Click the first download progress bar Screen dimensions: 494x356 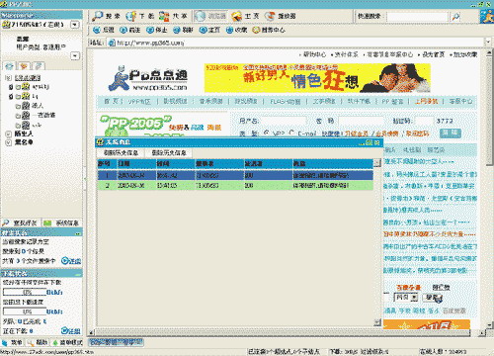click(x=25, y=292)
